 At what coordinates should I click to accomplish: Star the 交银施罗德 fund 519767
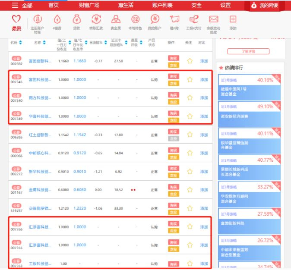190,208
